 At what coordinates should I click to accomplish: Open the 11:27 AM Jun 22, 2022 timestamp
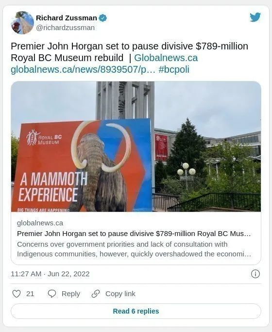coord(50,274)
